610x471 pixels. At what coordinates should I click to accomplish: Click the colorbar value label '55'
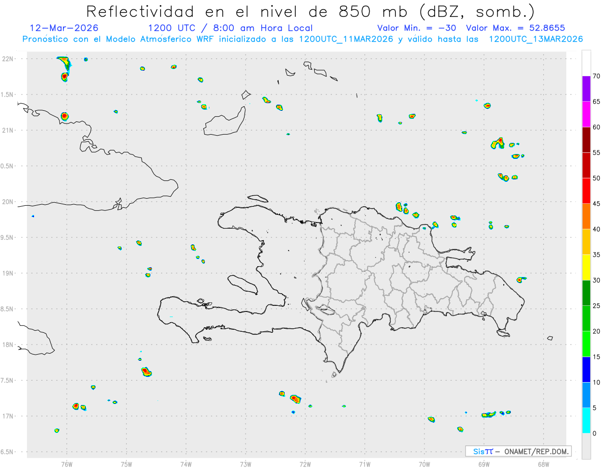[596, 152]
